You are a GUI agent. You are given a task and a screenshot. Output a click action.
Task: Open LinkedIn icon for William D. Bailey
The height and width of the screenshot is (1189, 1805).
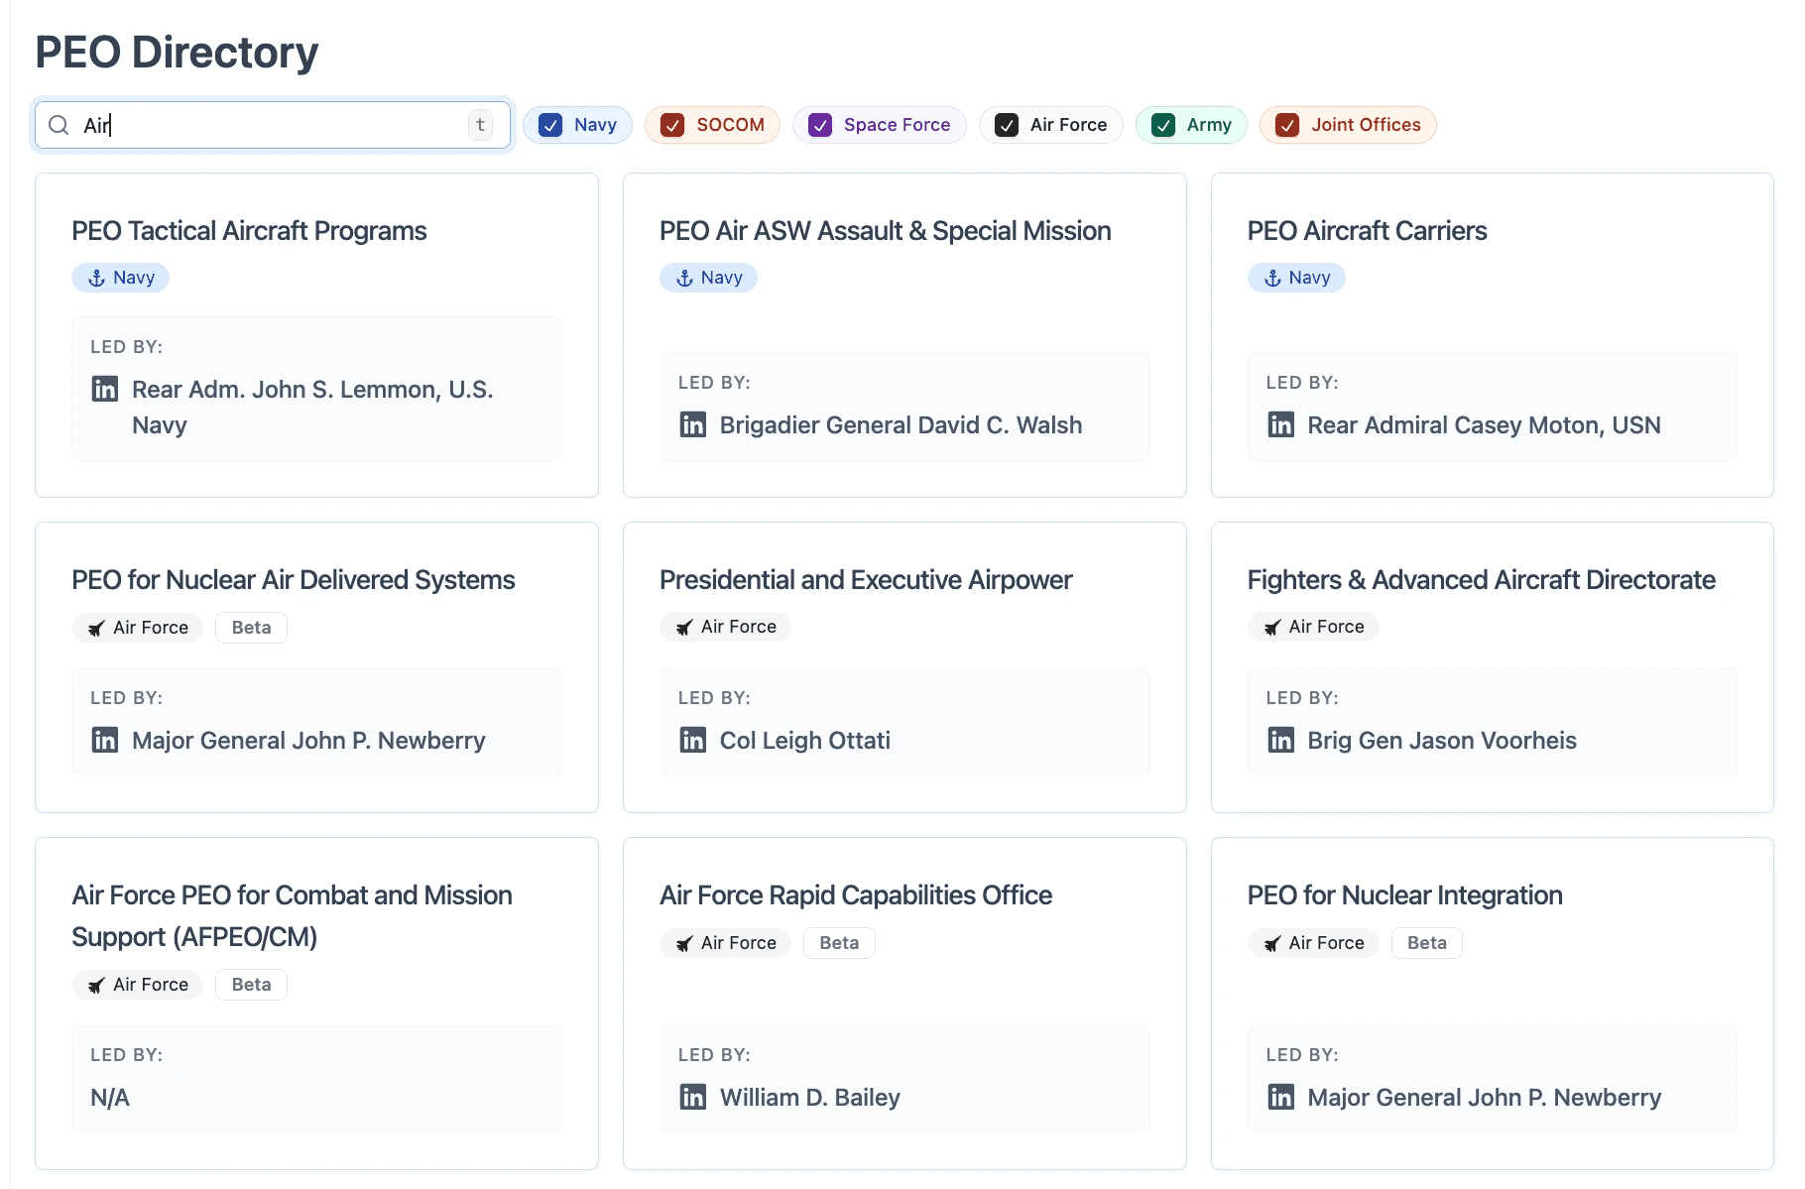[x=693, y=1097]
